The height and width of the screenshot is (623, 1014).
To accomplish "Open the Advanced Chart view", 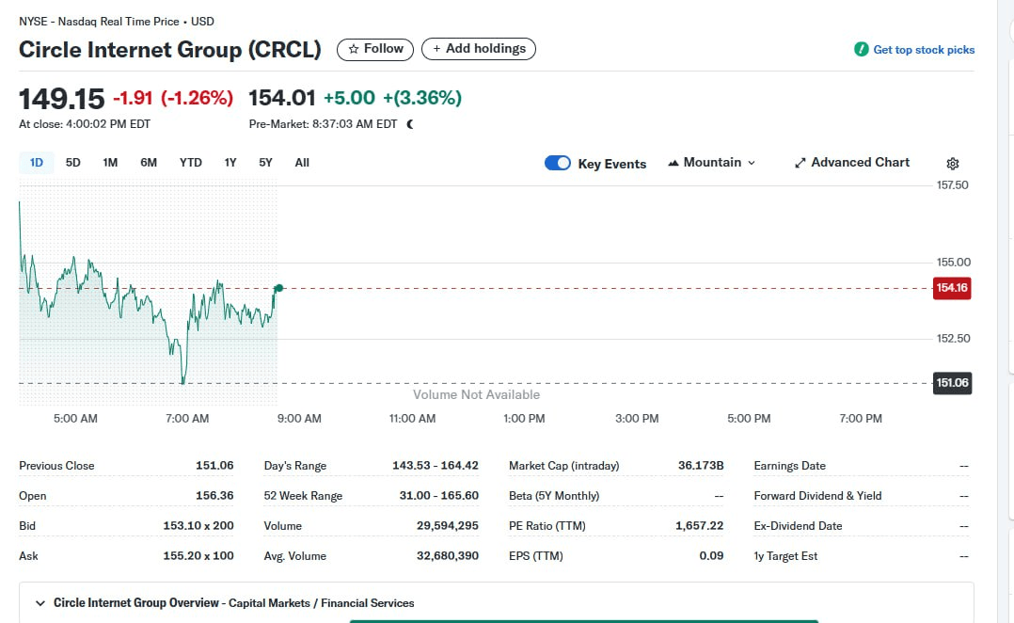I will coord(851,163).
